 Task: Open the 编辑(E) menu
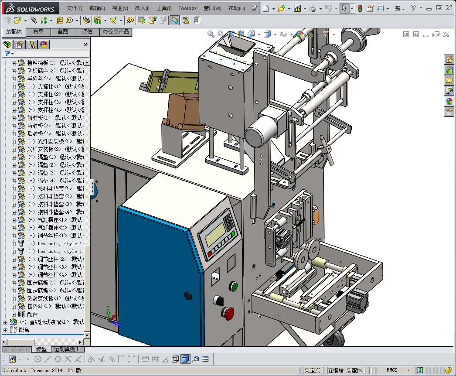click(97, 8)
